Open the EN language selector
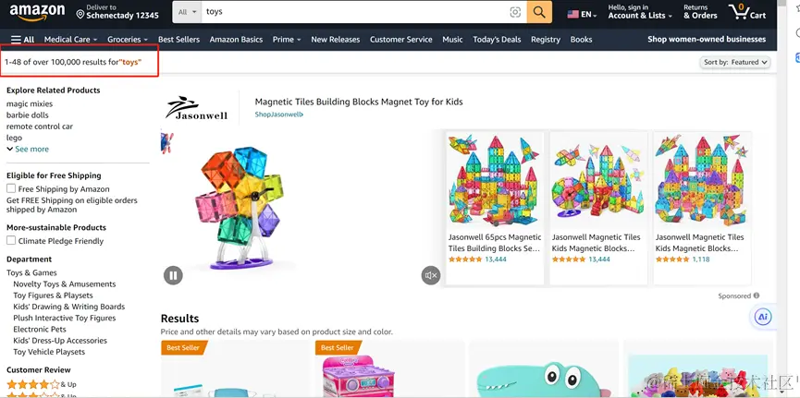The height and width of the screenshot is (398, 800). (x=581, y=14)
